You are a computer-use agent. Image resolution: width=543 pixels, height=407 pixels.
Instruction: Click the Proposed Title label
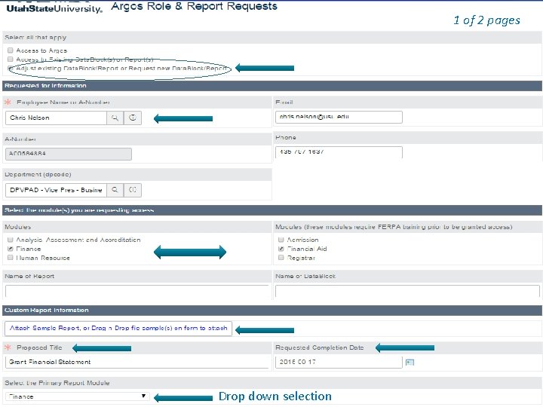click(x=39, y=347)
